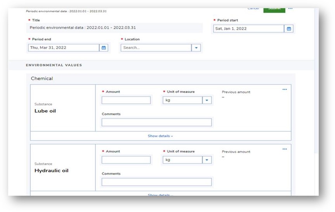The width and height of the screenshot is (335, 212).
Task: Focus the Period end date field
Action: pyautogui.click(x=64, y=48)
